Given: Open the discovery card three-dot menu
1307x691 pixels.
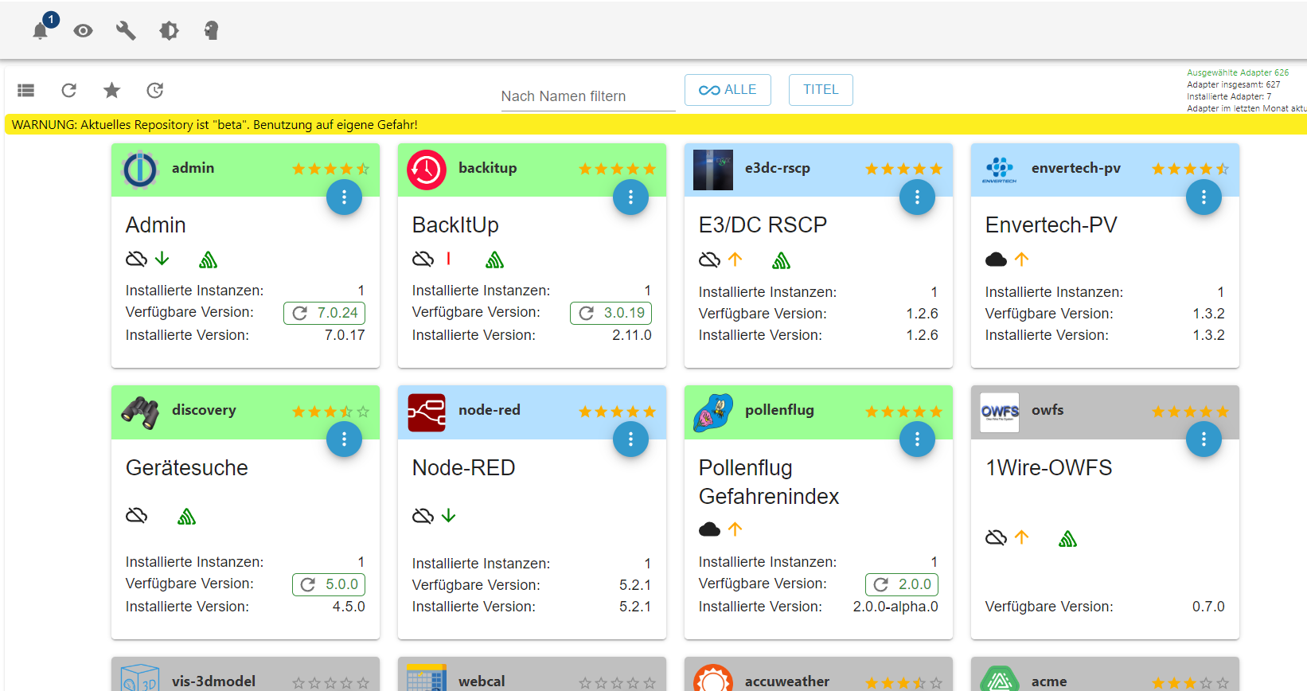Looking at the screenshot, I should (344, 439).
